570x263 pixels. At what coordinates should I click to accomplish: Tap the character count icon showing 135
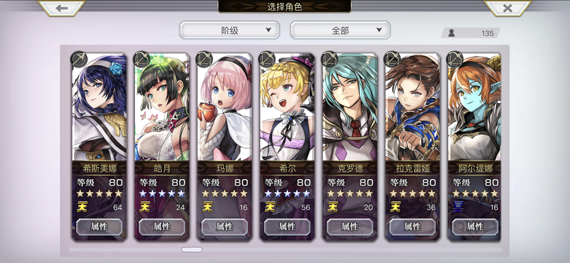click(451, 33)
